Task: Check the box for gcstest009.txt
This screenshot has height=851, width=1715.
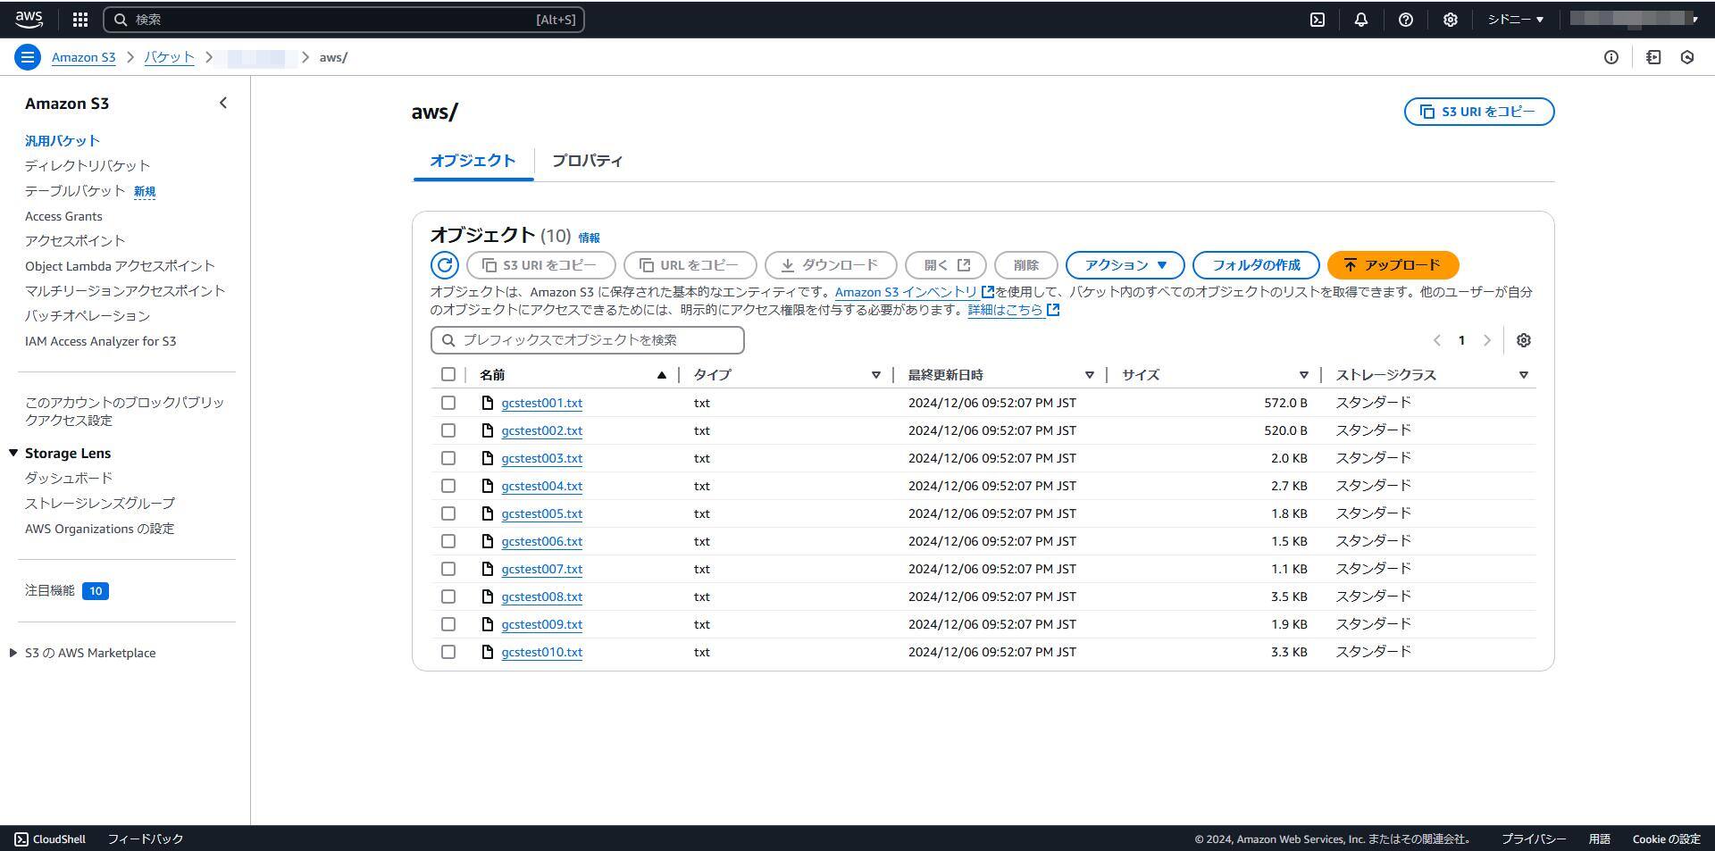Action: point(448,624)
